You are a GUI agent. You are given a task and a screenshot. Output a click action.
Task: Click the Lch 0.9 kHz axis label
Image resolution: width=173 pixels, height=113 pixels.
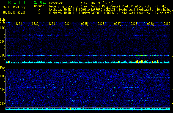click(2, 42)
